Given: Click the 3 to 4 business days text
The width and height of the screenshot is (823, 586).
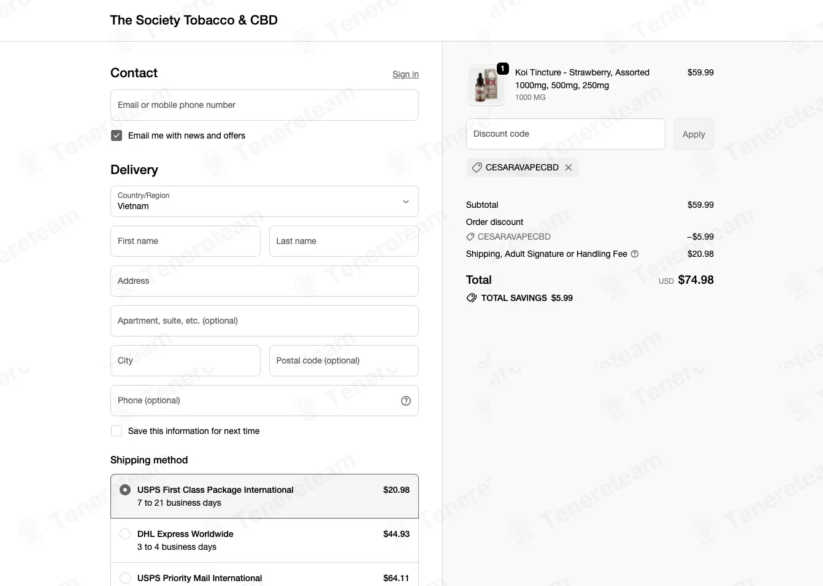Looking at the screenshot, I should point(177,547).
